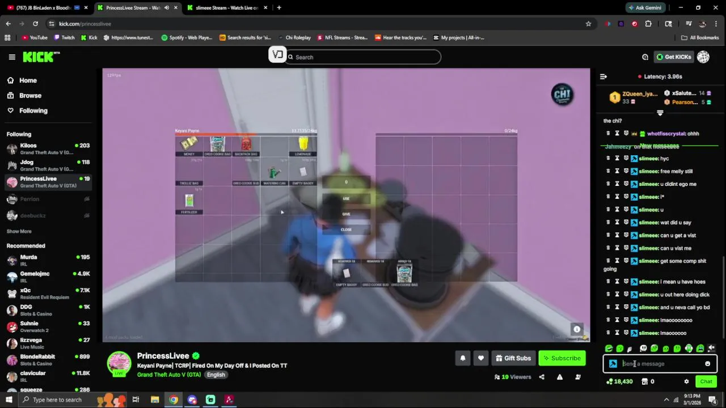726x408 pixels.
Task: Click the Grand Theft Auto V (GTA) category link
Action: coord(169,375)
